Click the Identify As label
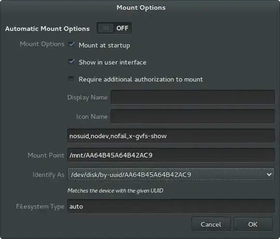 (49, 175)
